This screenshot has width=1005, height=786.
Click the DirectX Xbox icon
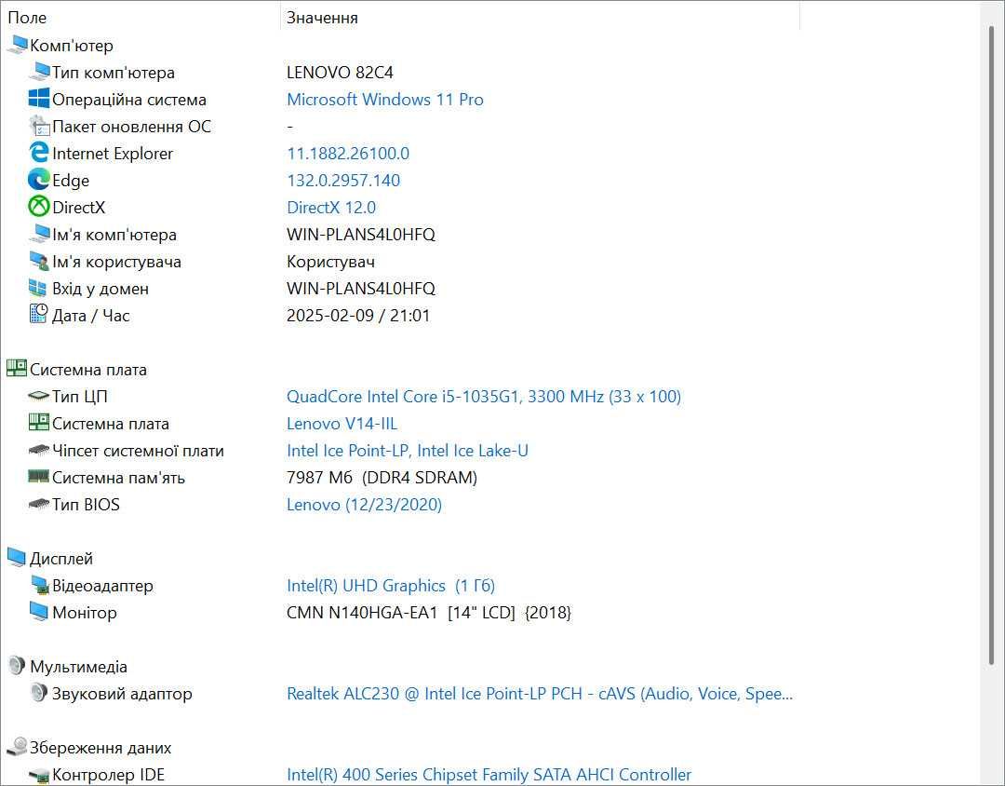39,207
